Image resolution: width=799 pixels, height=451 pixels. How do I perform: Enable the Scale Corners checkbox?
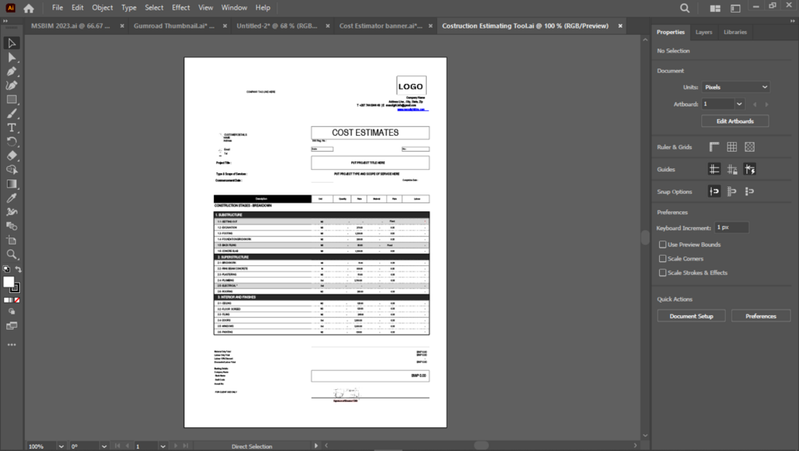point(662,259)
